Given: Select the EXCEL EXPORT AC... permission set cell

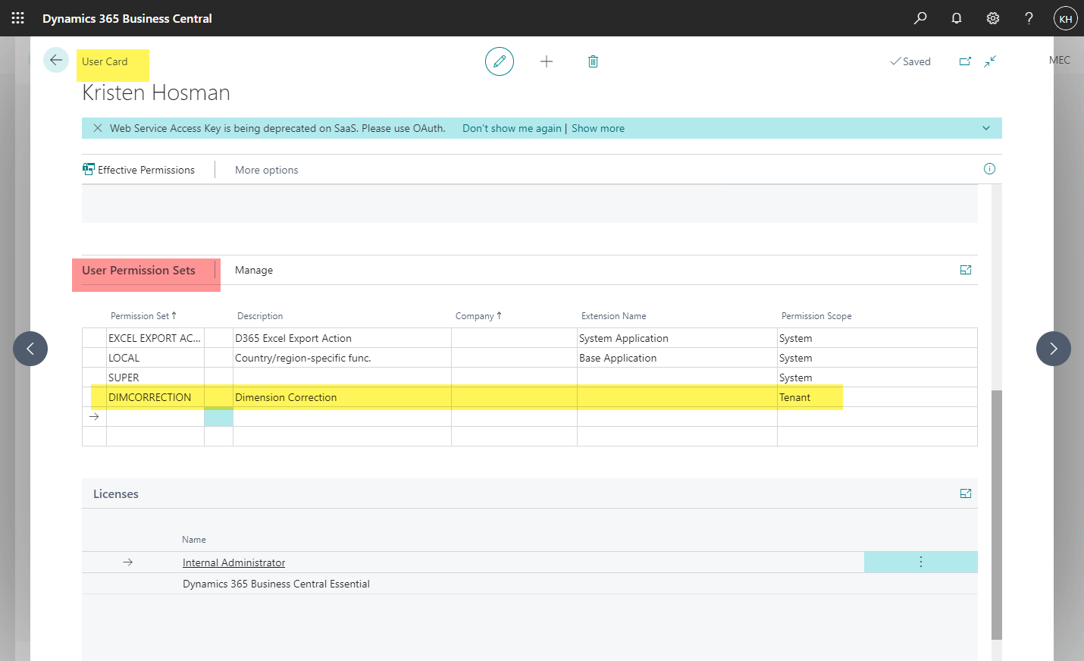Looking at the screenshot, I should coord(155,338).
